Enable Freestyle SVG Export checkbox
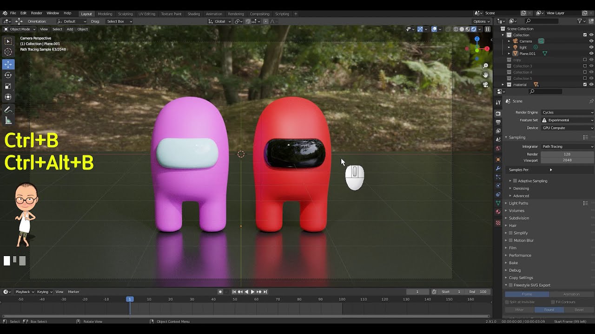 pos(511,285)
